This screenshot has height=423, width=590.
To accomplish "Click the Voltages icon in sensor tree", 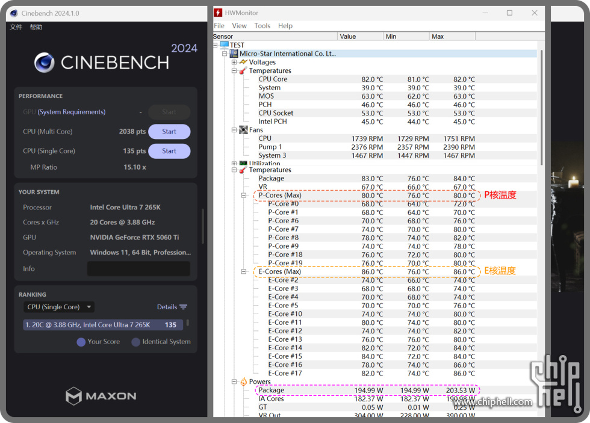I will (x=243, y=62).
